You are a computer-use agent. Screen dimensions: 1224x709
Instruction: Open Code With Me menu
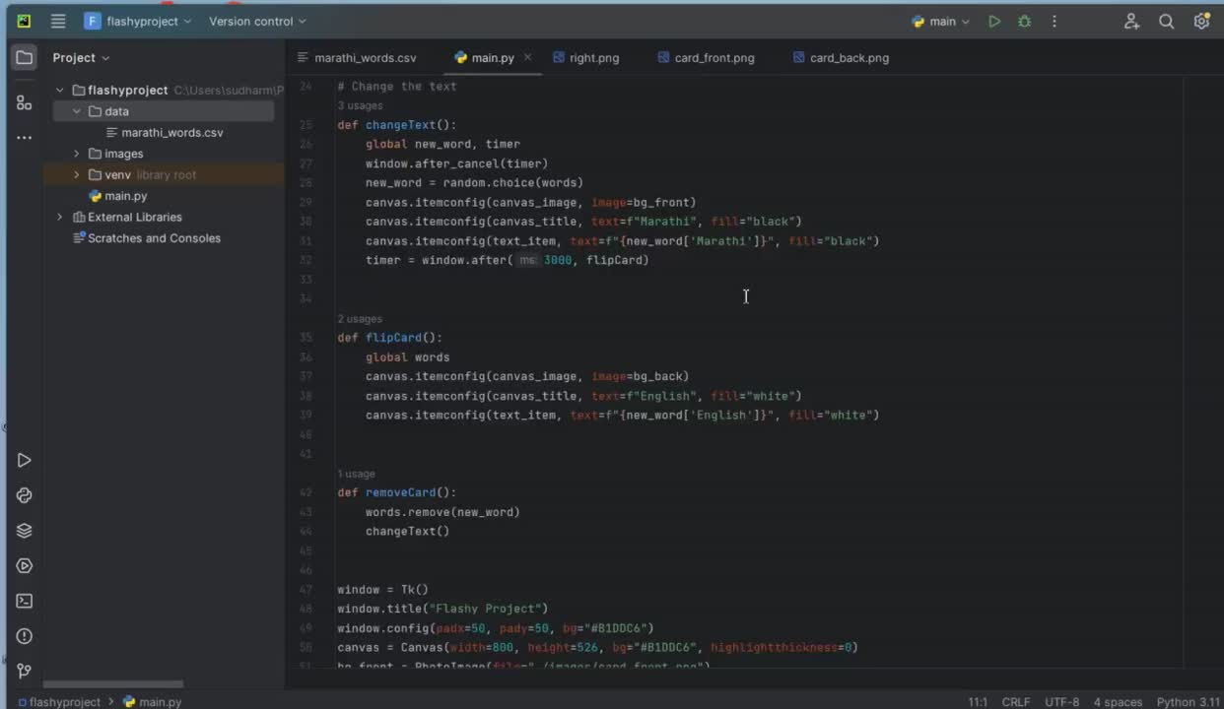1131,21
